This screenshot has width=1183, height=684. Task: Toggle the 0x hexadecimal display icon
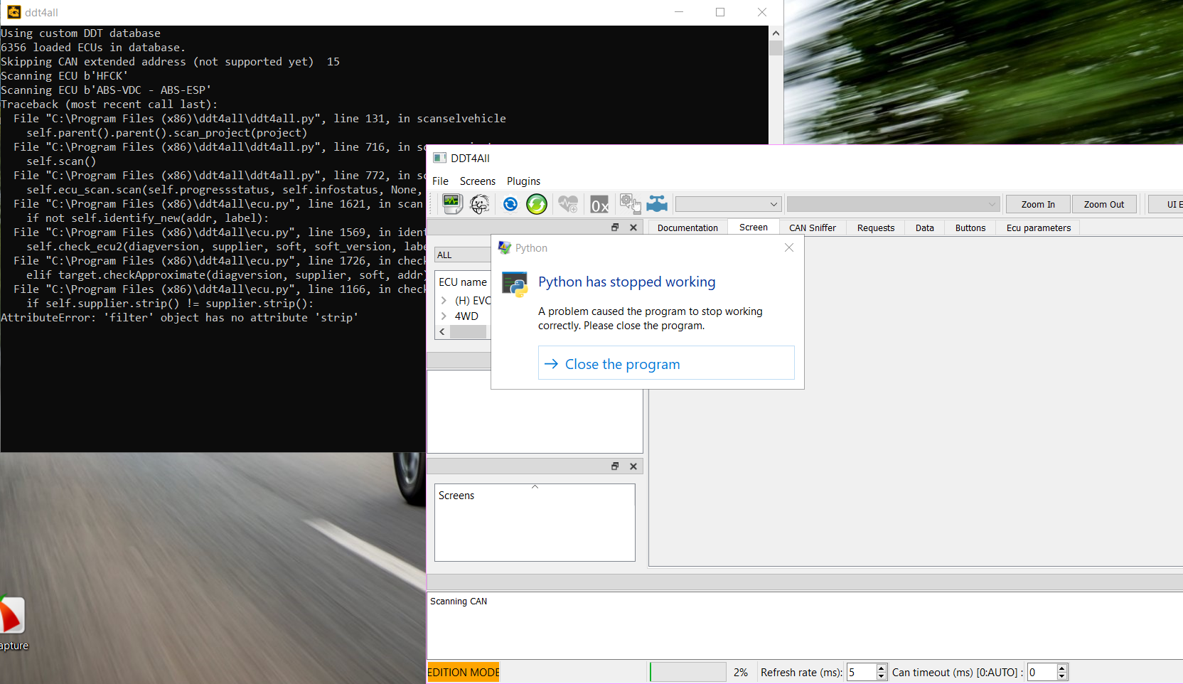pyautogui.click(x=599, y=204)
